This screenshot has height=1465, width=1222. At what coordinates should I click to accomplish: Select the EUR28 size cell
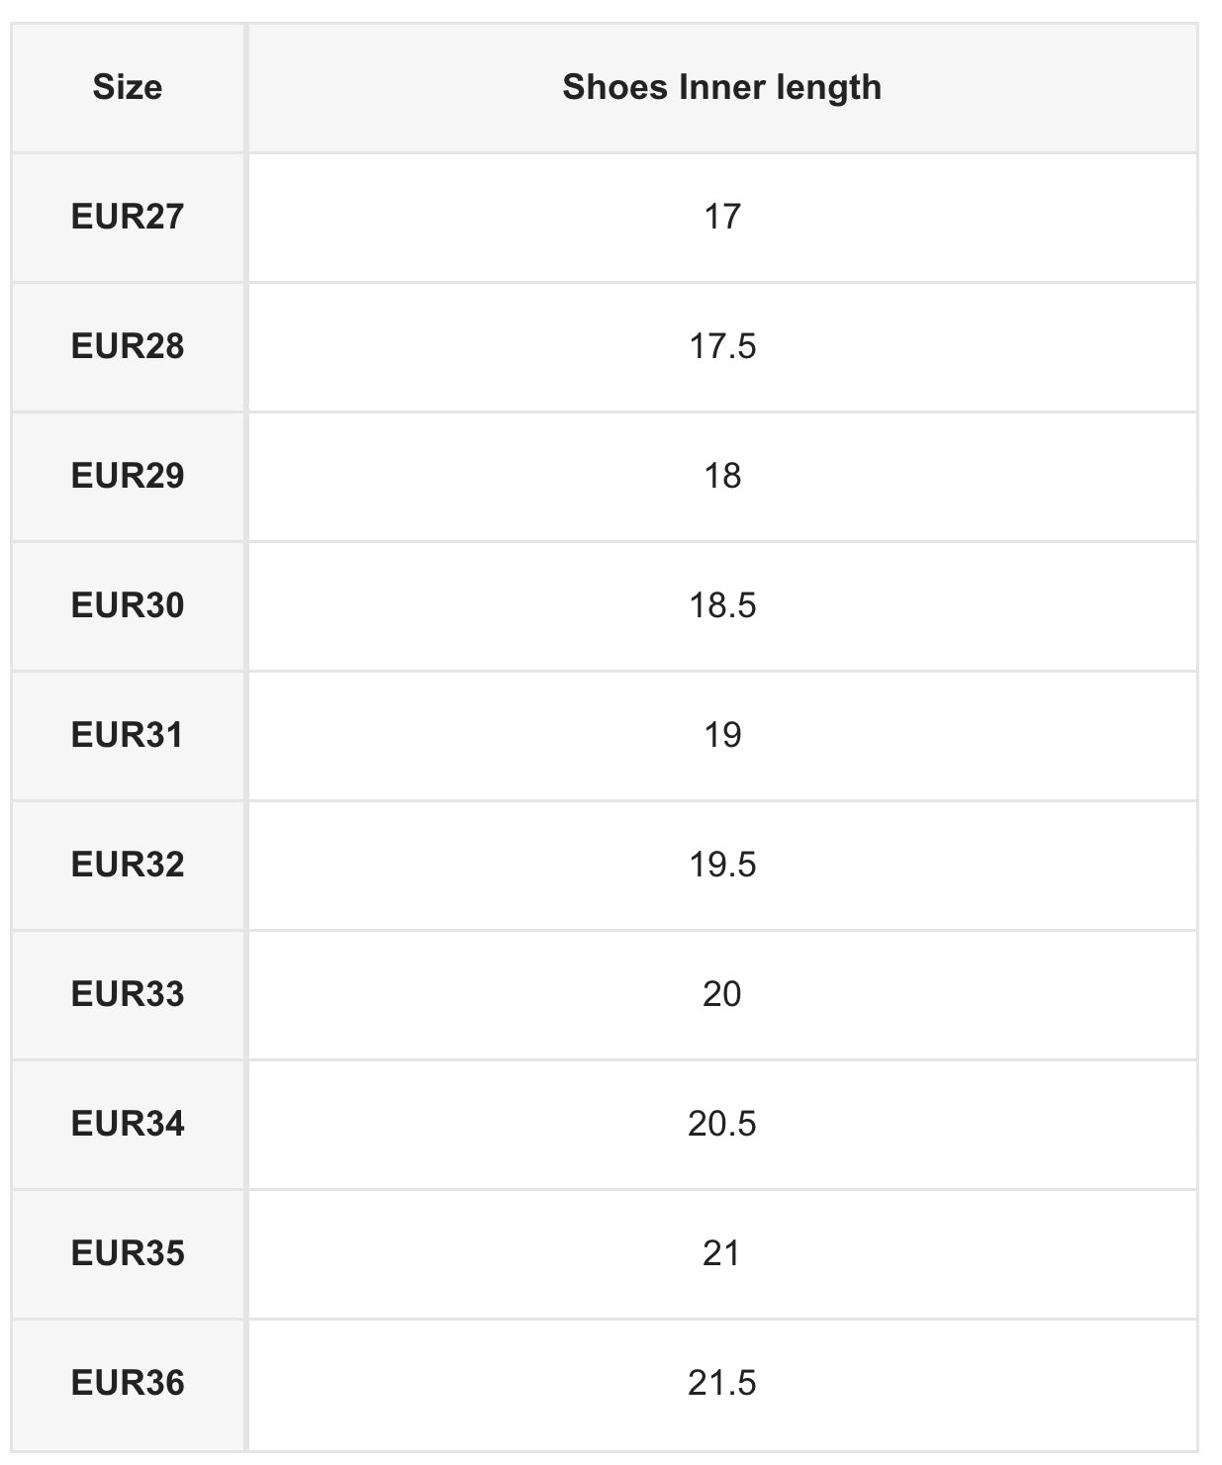tap(128, 346)
